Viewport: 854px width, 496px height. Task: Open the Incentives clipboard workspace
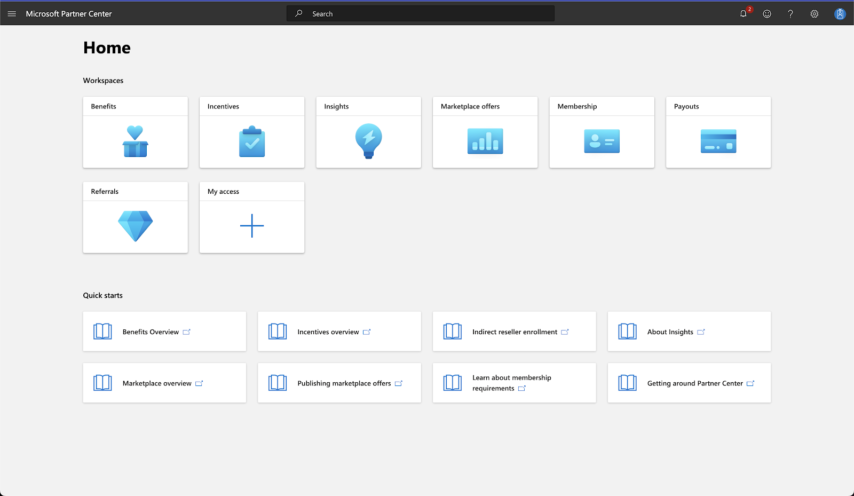252,141
